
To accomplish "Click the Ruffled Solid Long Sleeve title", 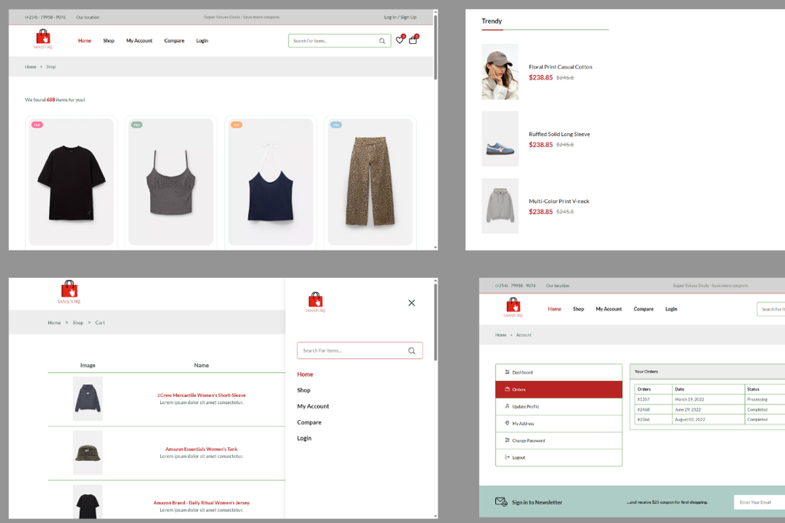I will [x=559, y=134].
